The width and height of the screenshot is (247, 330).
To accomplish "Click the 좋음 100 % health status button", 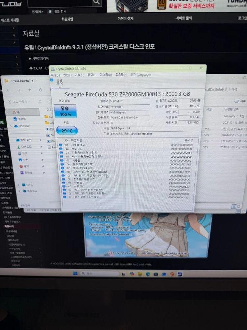I will pyautogui.click(x=65, y=111).
